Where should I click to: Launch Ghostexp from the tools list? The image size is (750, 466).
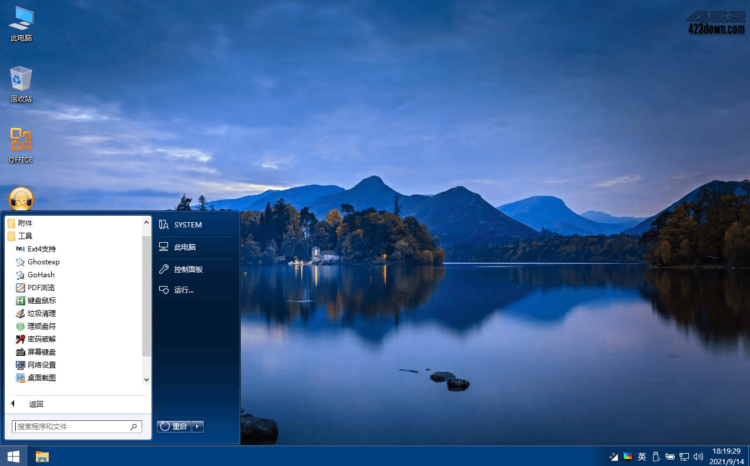click(x=43, y=262)
